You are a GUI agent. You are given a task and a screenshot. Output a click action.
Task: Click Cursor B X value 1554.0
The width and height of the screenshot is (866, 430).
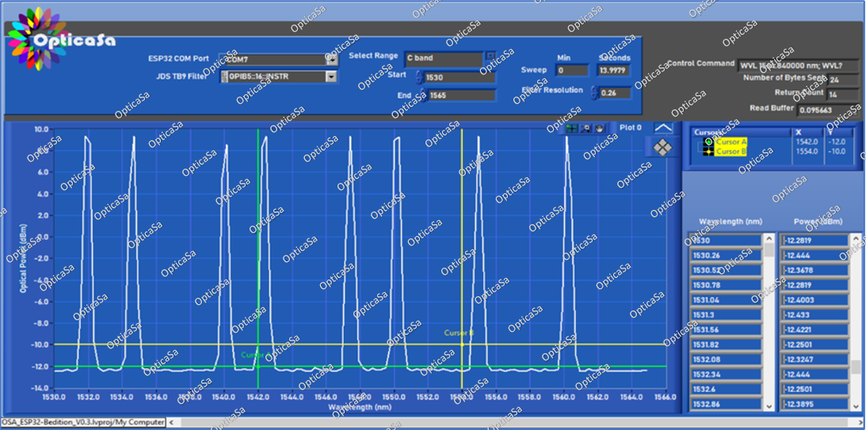[x=807, y=150]
